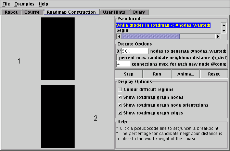
Task: Set breakpoint on the 'begin' pseudocode line
Action: click(123, 30)
